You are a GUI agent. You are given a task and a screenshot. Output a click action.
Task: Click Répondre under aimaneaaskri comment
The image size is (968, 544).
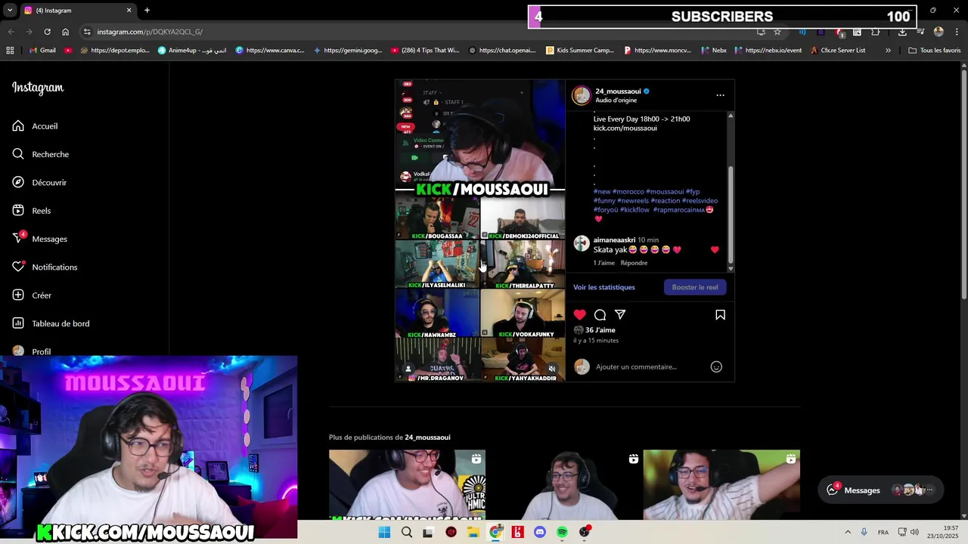634,263
